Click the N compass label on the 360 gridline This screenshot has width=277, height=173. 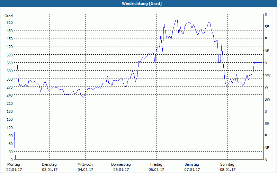(266, 63)
